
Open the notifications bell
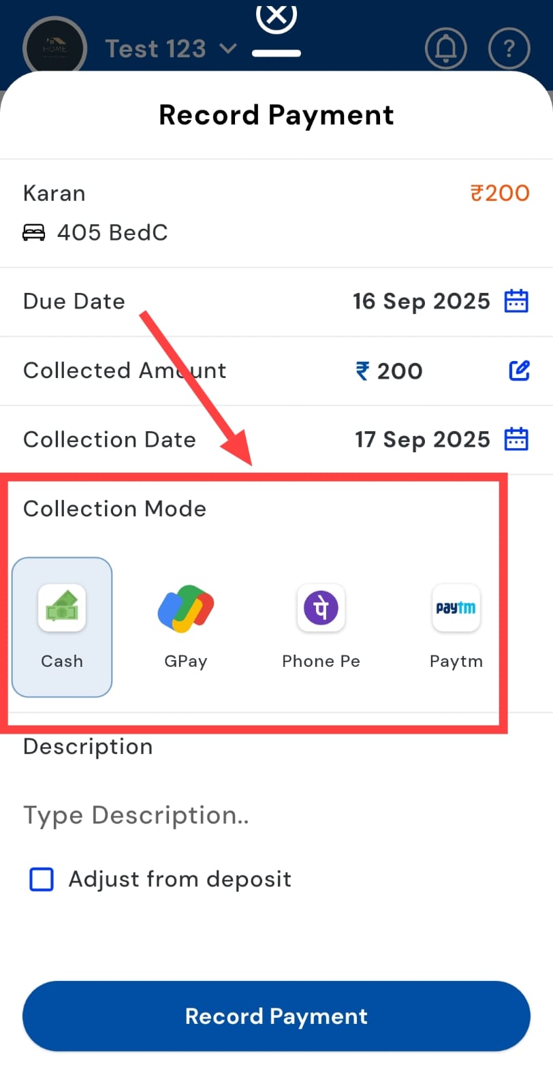[445, 48]
